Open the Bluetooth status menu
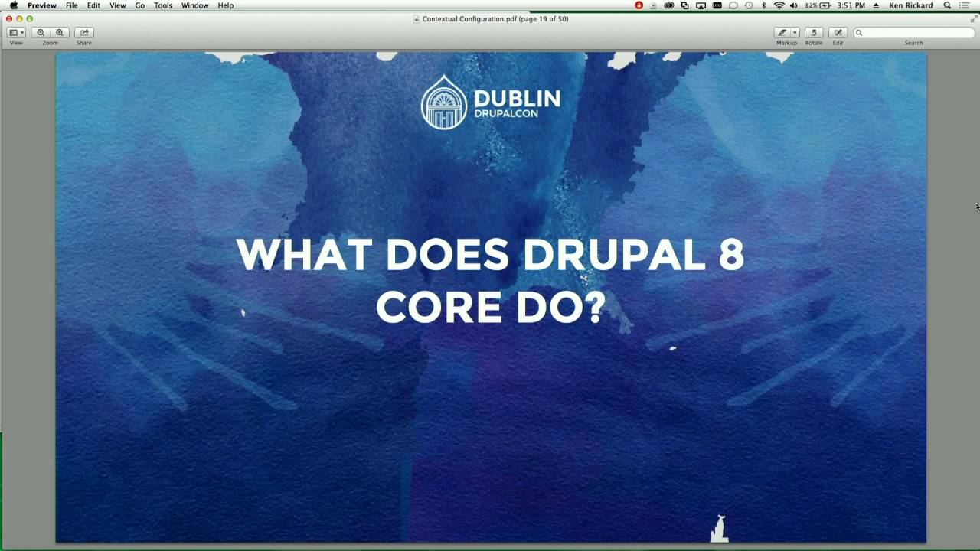Image resolution: width=980 pixels, height=551 pixels. (763, 5)
